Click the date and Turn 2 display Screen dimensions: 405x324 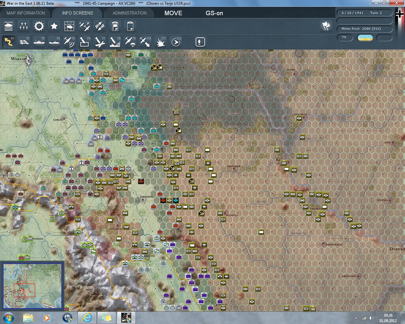[364, 13]
